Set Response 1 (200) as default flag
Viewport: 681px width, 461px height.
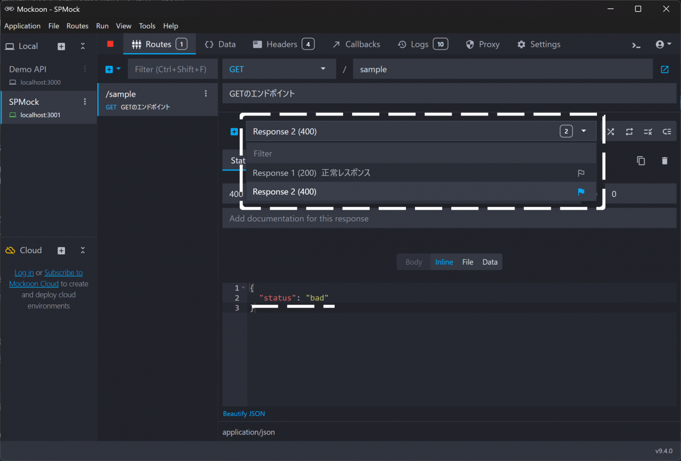(581, 173)
